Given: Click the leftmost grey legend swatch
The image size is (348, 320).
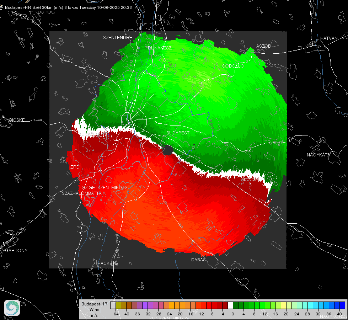Looking at the screenshot, I should [113, 305].
